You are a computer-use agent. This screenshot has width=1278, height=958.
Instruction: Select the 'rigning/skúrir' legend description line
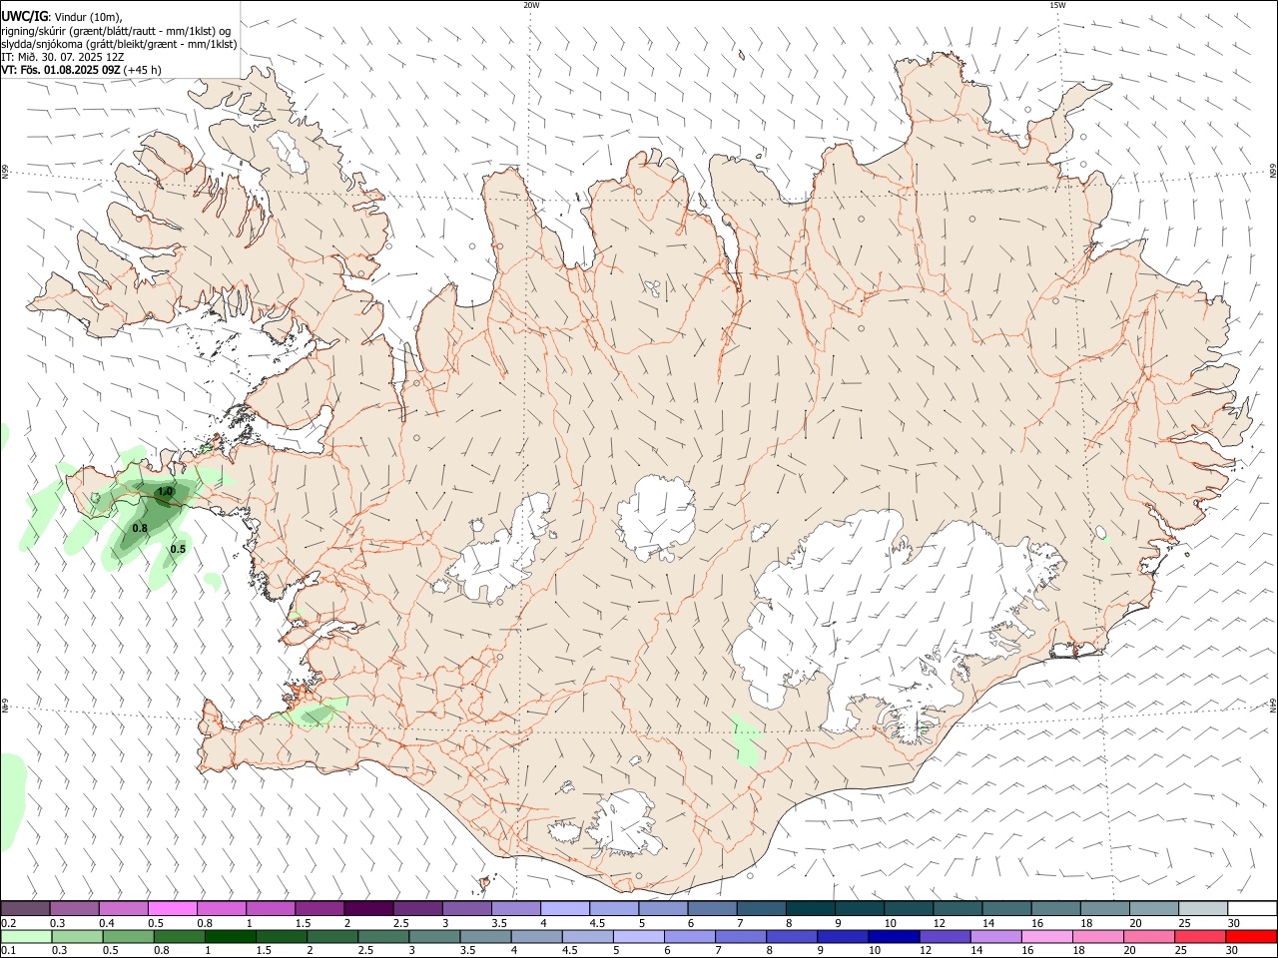pos(116,31)
